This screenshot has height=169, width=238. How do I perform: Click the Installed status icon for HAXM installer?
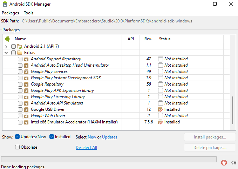[x=161, y=122]
